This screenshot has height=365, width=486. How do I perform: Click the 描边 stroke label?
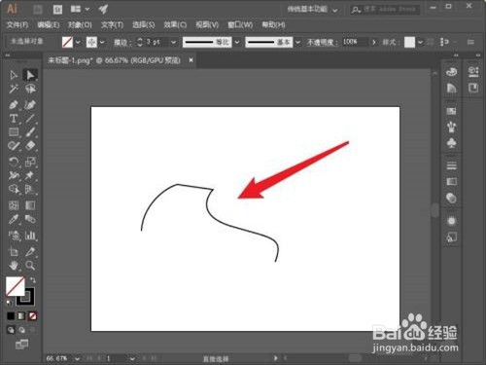point(122,42)
